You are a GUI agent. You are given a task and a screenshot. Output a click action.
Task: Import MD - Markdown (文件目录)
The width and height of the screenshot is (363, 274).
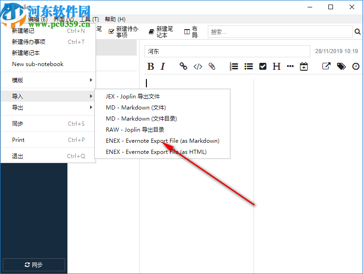point(162,119)
